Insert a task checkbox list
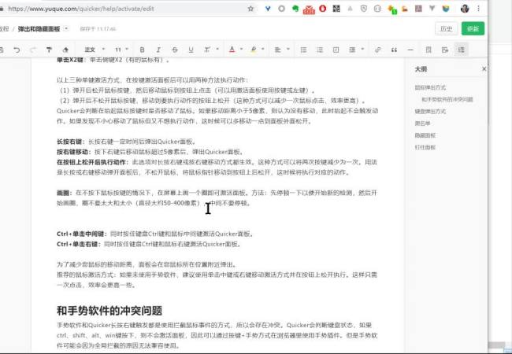Image resolution: width=512 pixels, height=354 pixels. (x=336, y=50)
